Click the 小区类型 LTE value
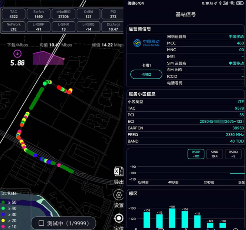 241,102
